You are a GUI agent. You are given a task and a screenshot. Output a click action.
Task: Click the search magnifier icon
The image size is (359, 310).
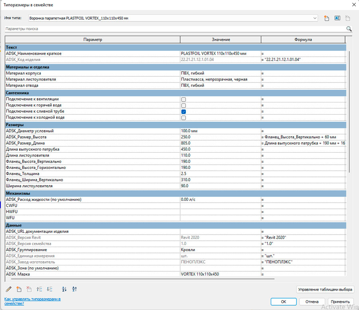[349, 29]
